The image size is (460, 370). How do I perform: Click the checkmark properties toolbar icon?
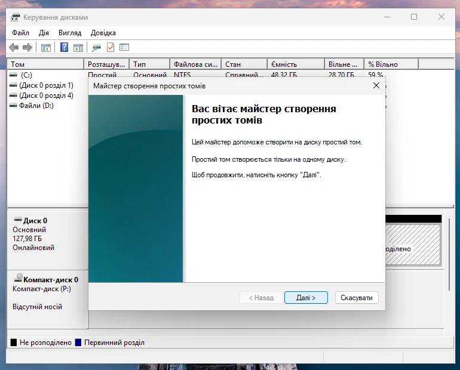(x=111, y=47)
